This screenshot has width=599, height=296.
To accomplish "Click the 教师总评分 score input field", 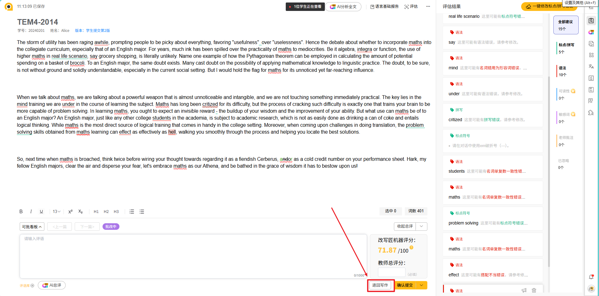I will [391, 272].
